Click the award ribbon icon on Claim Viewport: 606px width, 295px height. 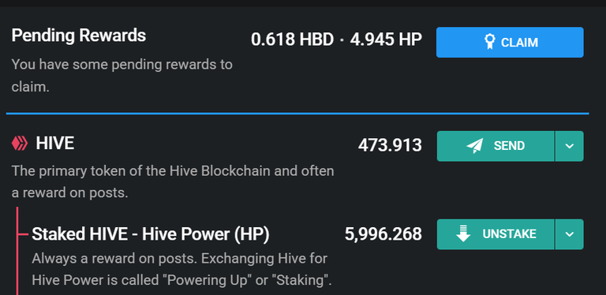click(490, 42)
